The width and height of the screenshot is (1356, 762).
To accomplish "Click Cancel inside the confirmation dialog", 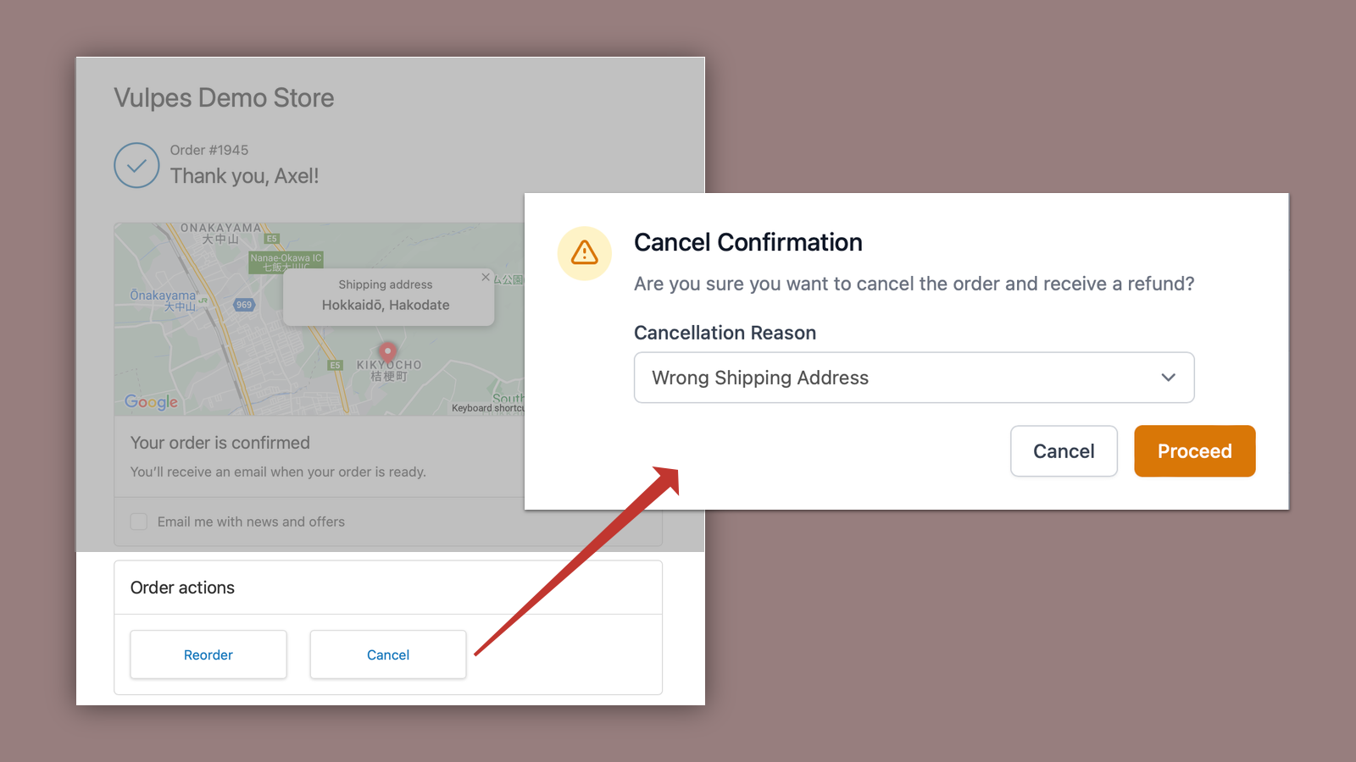I will pyautogui.click(x=1064, y=450).
